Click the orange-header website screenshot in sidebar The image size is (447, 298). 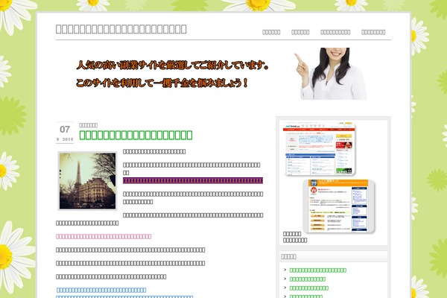click(339, 206)
